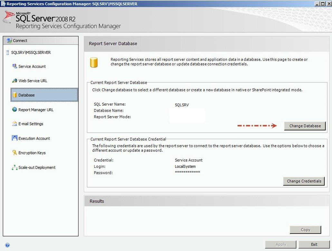Click the Service Account icon

pyautogui.click(x=14, y=66)
